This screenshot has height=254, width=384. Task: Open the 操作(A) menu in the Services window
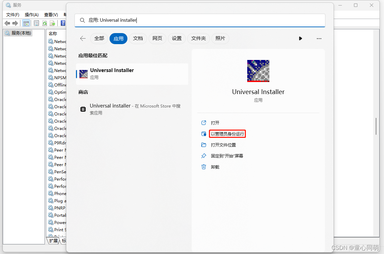pos(31,15)
